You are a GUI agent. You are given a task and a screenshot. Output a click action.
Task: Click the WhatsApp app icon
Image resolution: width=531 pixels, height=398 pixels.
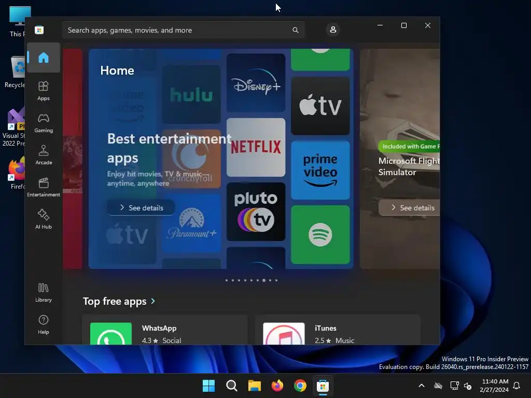click(x=111, y=334)
